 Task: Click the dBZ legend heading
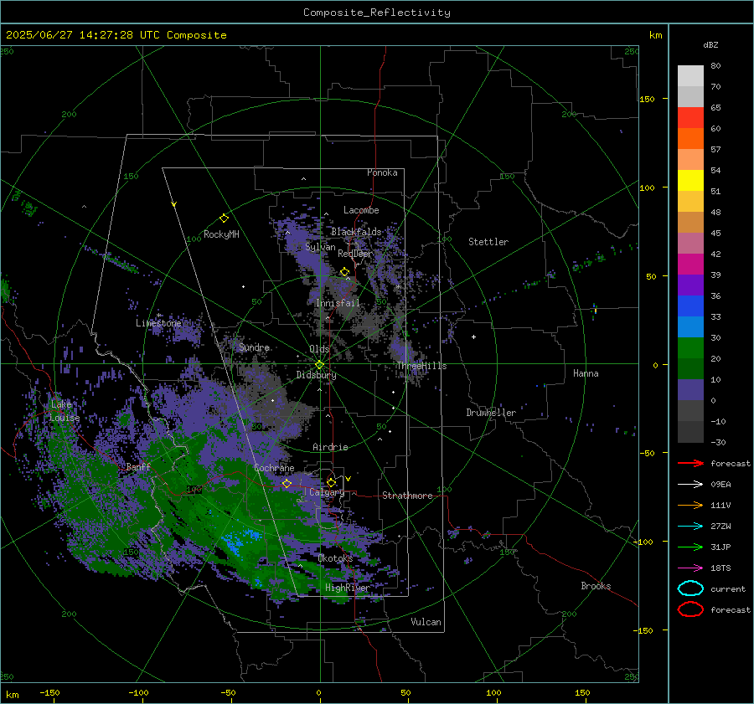point(710,44)
